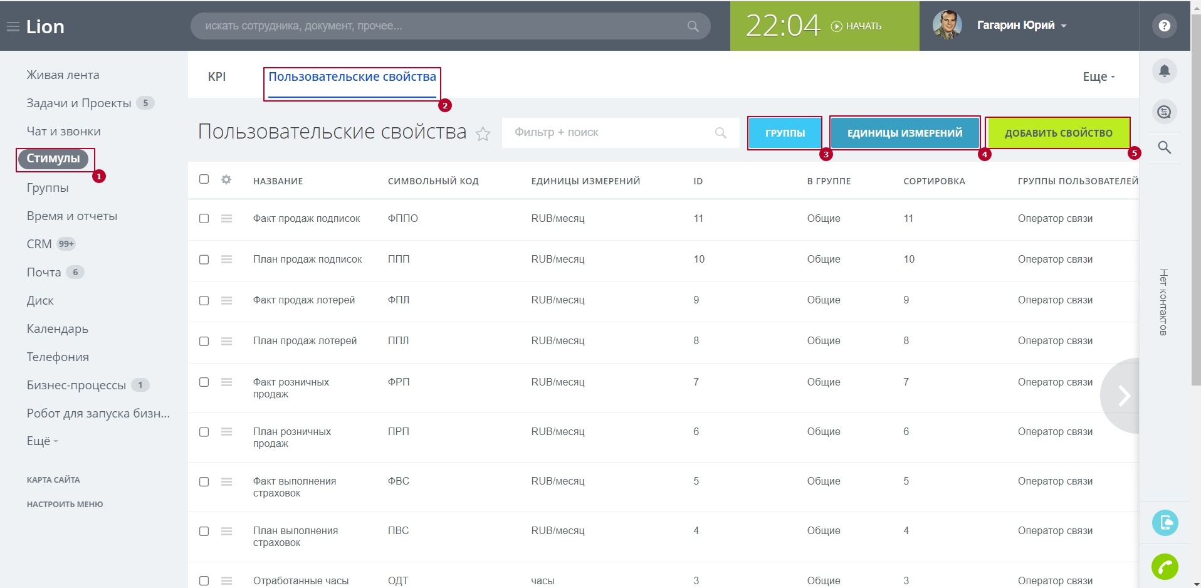Check the Факт продаж подписок row
The height and width of the screenshot is (588, 1201).
(204, 219)
